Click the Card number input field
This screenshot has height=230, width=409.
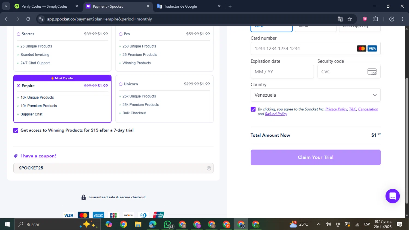[315, 49]
